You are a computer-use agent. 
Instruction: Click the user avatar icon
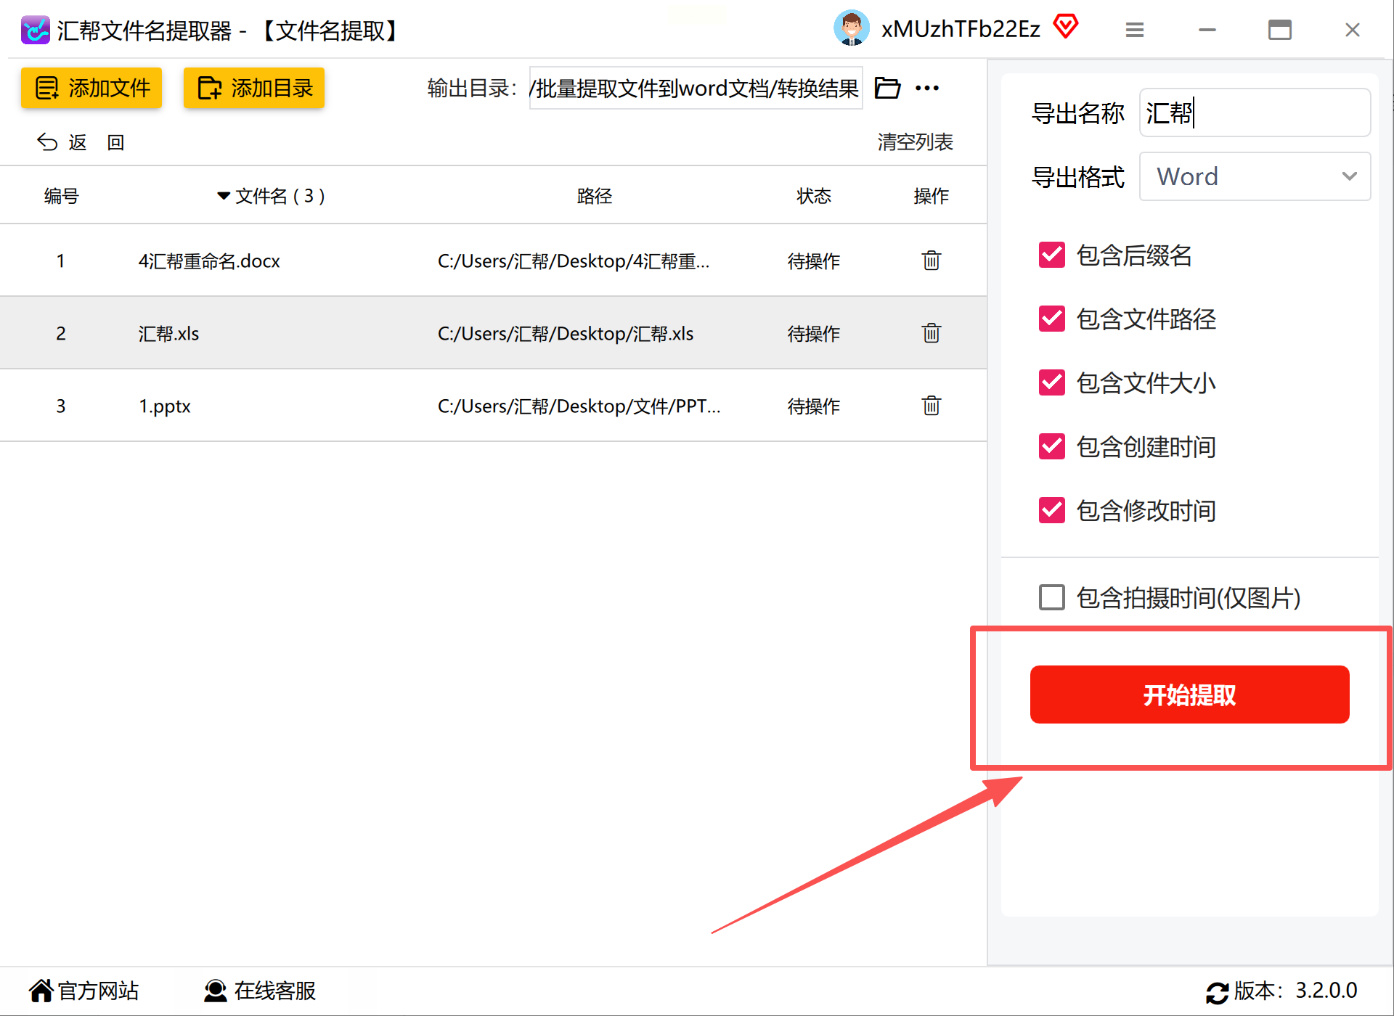click(x=851, y=29)
